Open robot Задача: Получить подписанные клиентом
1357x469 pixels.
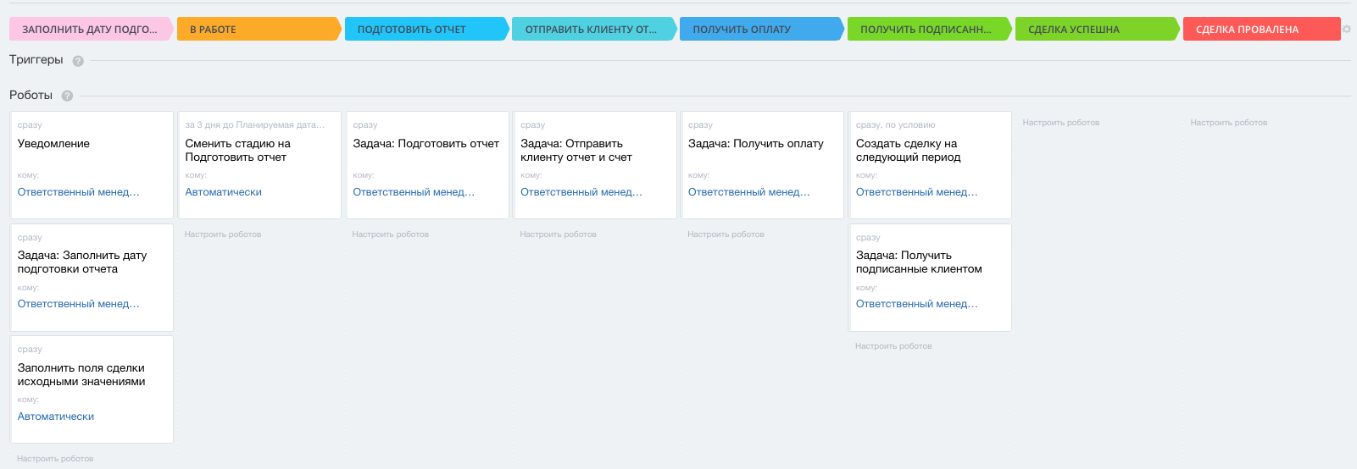[x=919, y=262]
